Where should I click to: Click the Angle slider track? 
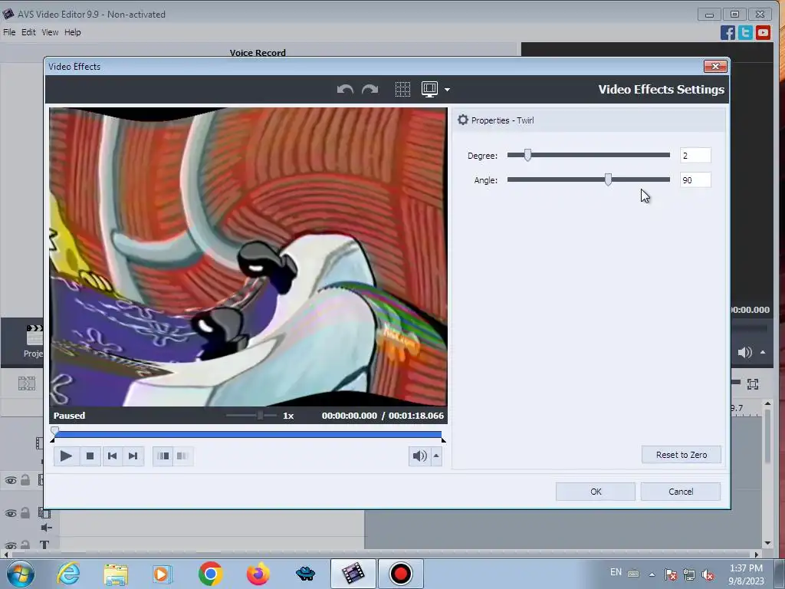588,179
